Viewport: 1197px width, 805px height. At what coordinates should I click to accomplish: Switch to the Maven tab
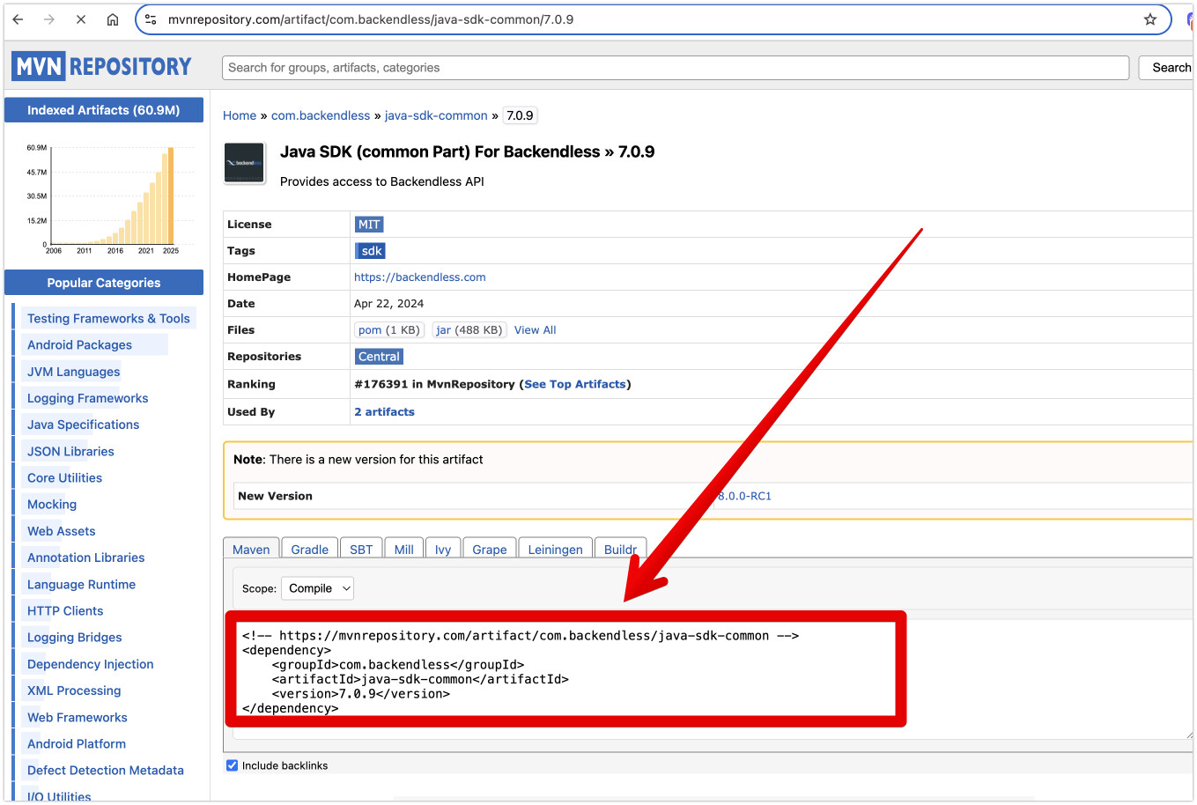(251, 549)
